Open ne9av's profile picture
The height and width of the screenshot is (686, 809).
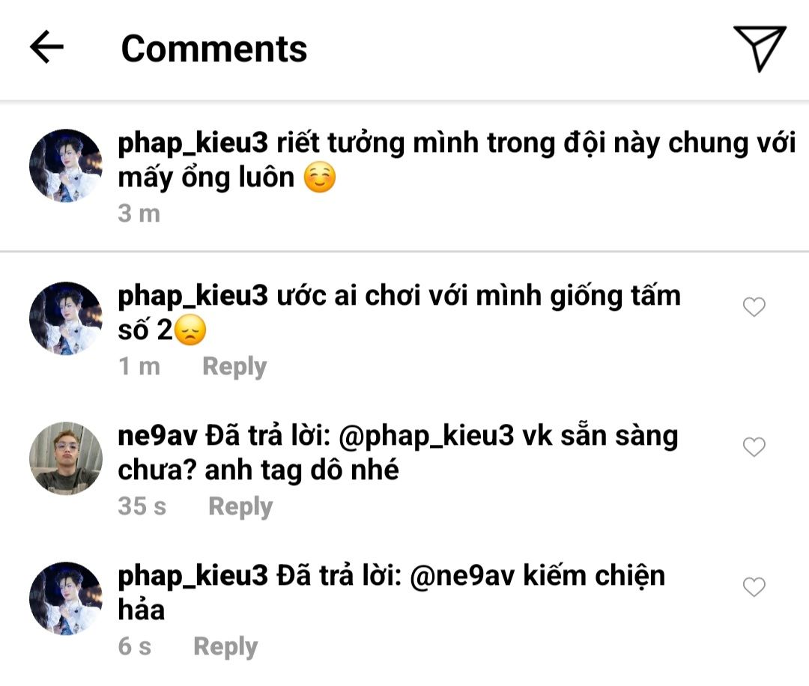(66, 458)
